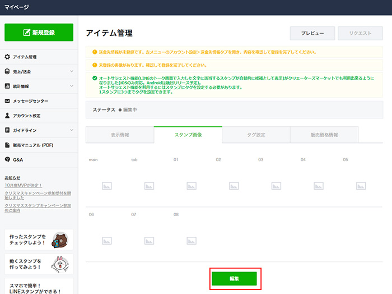This screenshot has width=392, height=294.
Task: Expand the 統計情報 submenu arrow
Action: [x=72, y=86]
